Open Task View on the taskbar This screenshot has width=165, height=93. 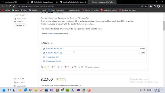click(14, 90)
